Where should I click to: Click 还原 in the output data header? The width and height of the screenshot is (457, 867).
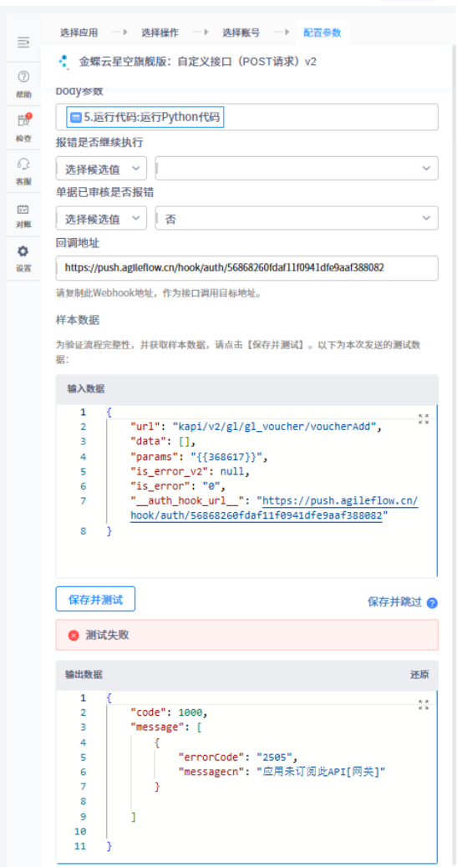click(419, 675)
